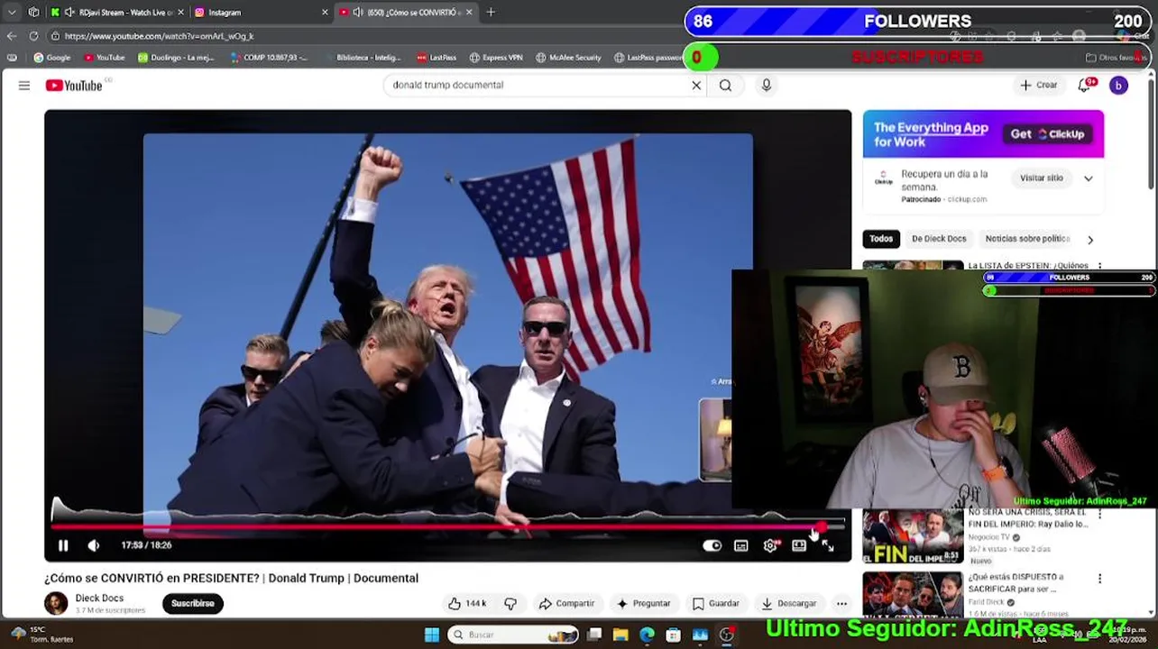Open the Google bookmark
Viewport: 1158px width, 649px height.
pyautogui.click(x=52, y=58)
